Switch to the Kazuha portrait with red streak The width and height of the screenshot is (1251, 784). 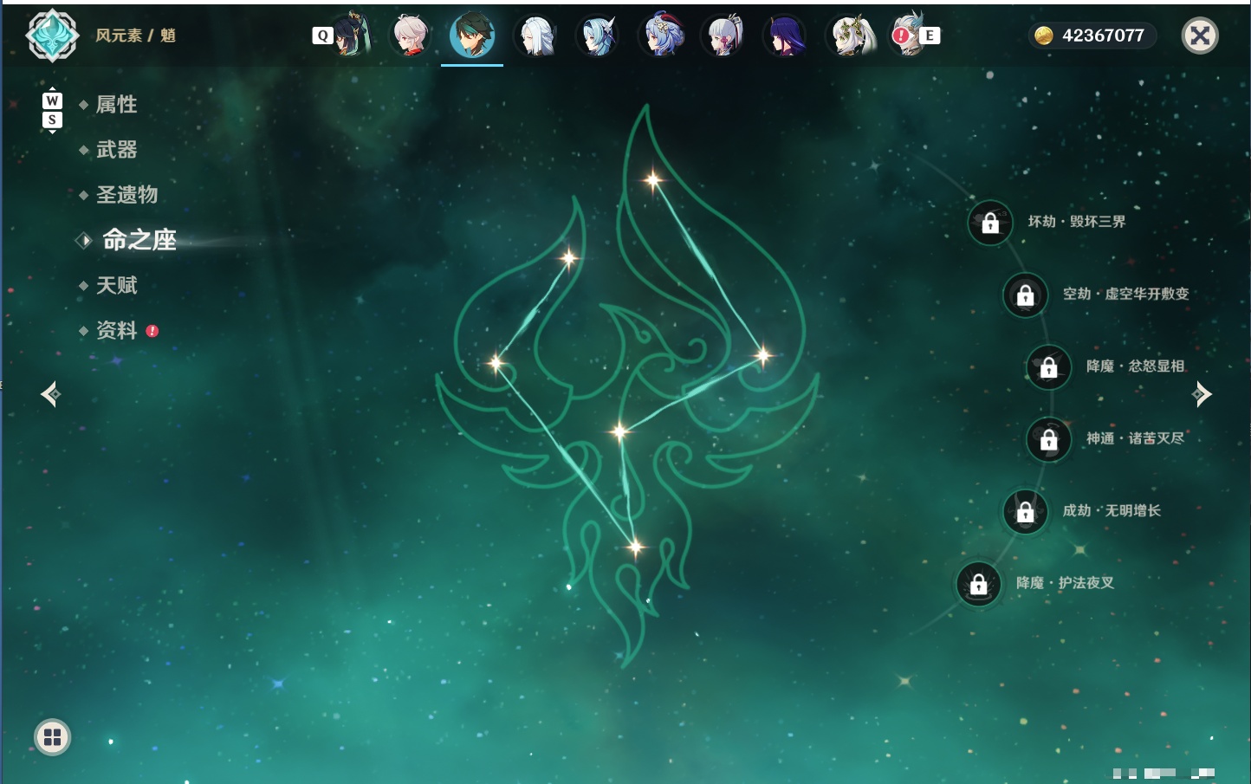410,36
